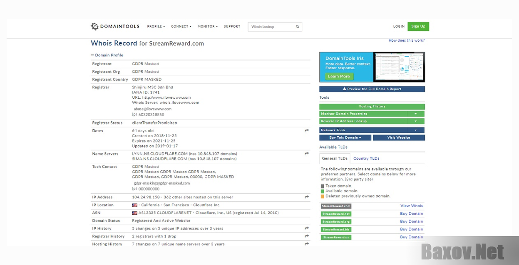
Task: Click the share arrow in the Hosting History row
Action: click(307, 244)
